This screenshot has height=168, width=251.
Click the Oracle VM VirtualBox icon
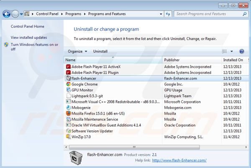tap(68, 125)
